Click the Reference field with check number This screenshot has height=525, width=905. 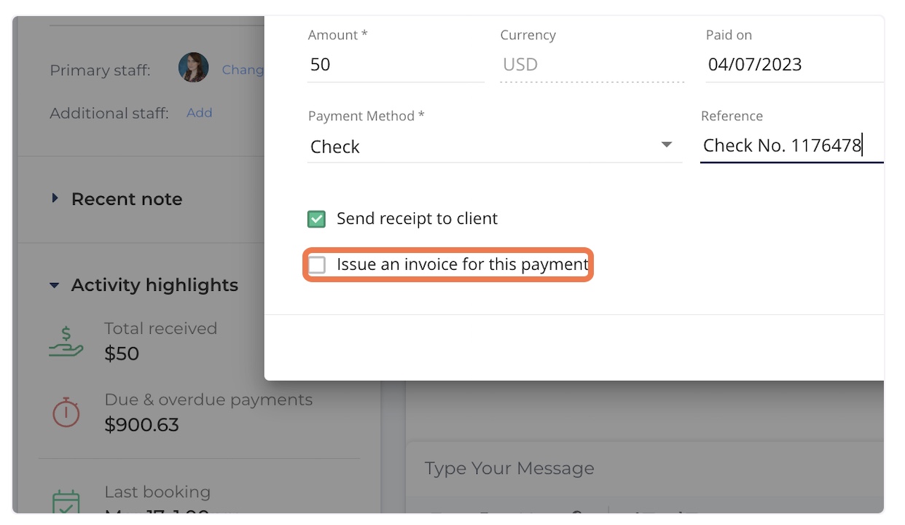click(792, 145)
